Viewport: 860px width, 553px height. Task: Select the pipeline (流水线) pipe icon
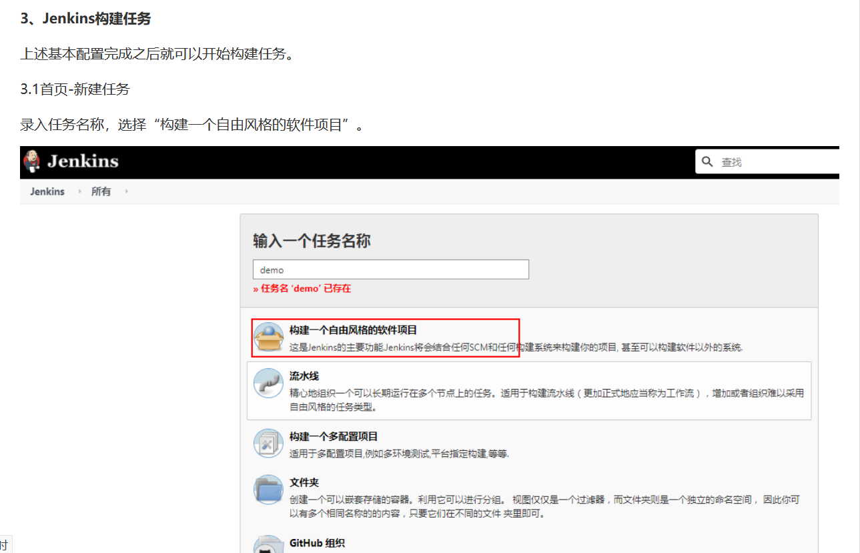coord(268,384)
